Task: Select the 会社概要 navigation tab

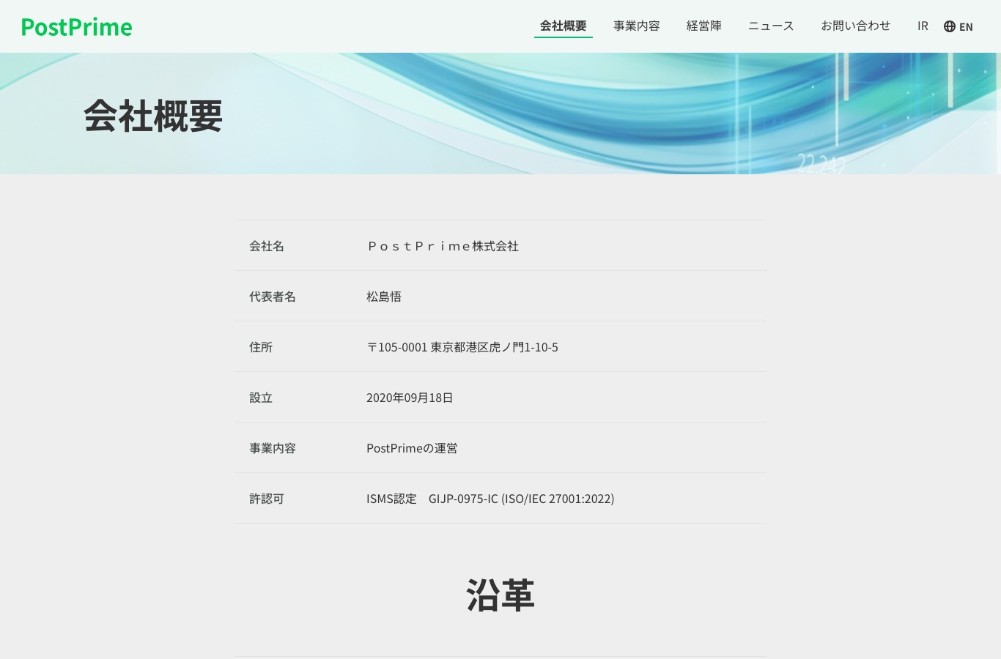Action: [564, 26]
